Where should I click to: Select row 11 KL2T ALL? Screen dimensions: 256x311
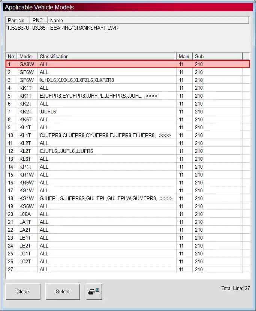pos(128,143)
